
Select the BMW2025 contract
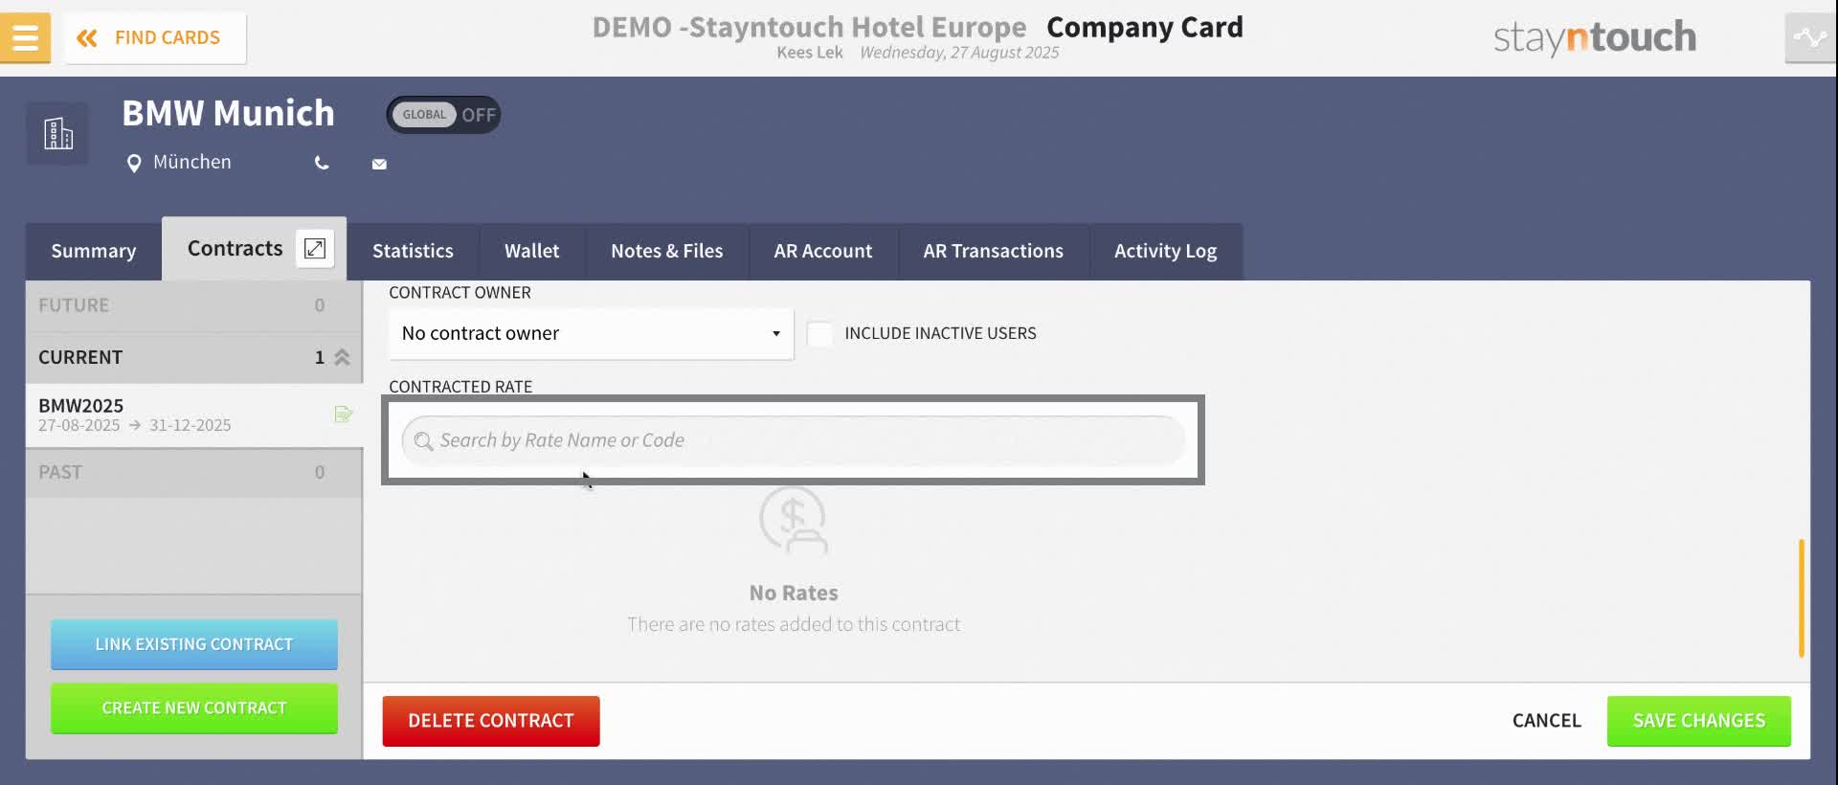193,415
